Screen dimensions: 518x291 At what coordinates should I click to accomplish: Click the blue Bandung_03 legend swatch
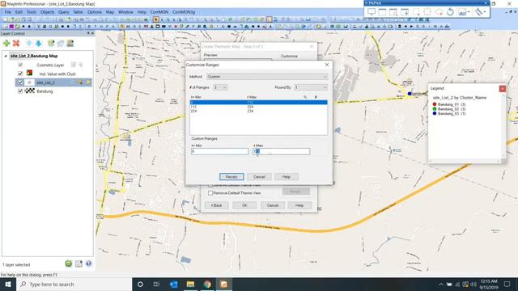[x=435, y=113]
